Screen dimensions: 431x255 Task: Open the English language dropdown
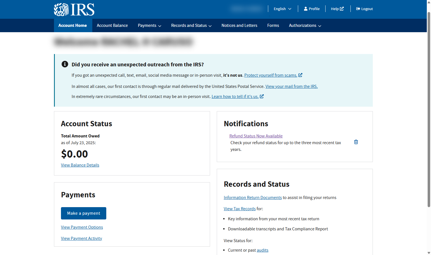click(x=282, y=9)
